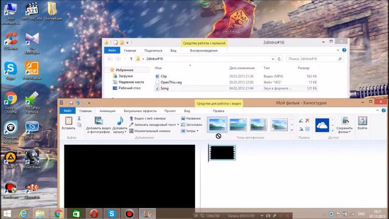Select third AutoMovie theme thumbnail
The image size is (389, 219).
point(258,124)
